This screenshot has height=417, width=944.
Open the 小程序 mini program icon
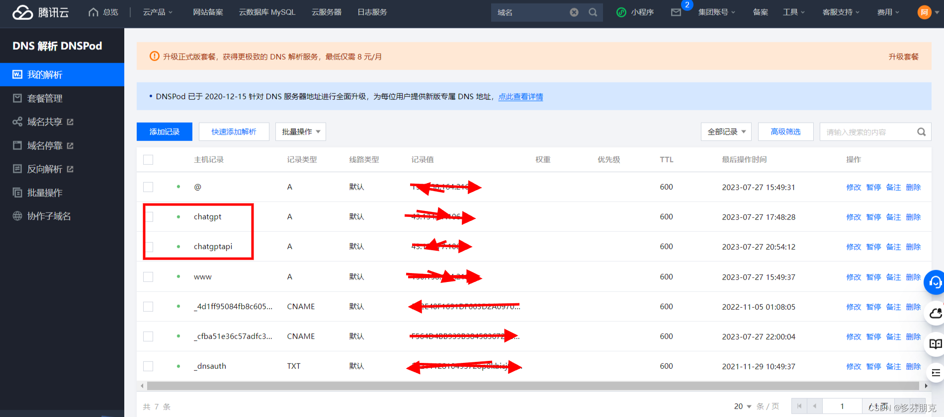tap(621, 12)
